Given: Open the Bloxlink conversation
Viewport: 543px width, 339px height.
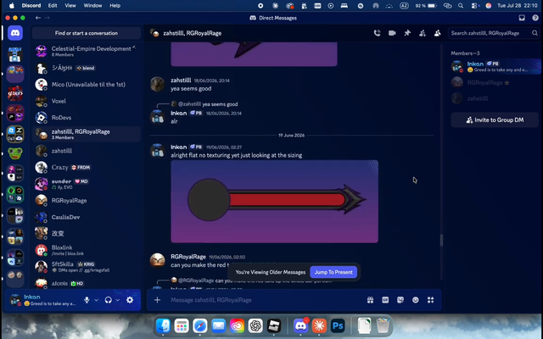Looking at the screenshot, I should click(87, 250).
